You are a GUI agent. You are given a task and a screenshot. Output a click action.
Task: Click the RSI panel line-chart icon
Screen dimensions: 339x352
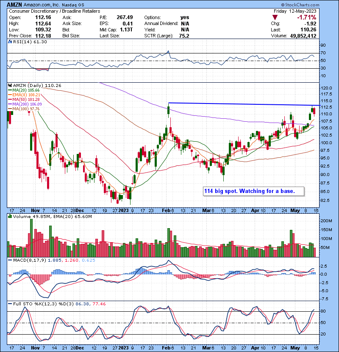[10, 42]
